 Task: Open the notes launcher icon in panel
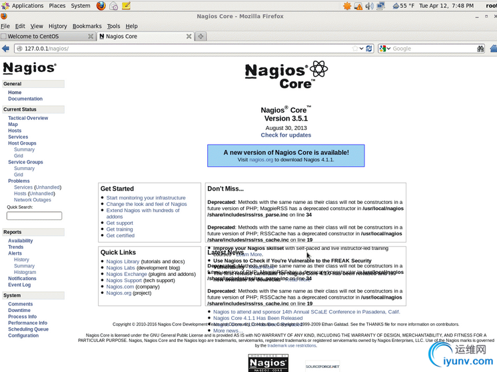(x=126, y=6)
